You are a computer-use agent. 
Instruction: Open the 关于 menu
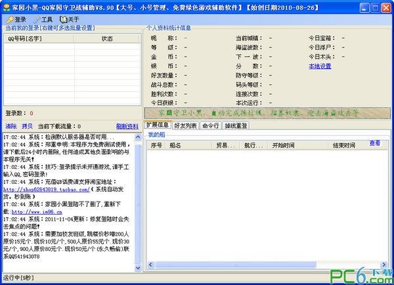click(x=70, y=19)
